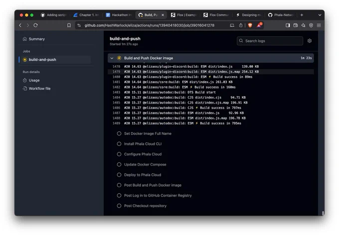Screen dimensions: 339x235
Task: Click the page vertical scrollbar thumb
Action: coord(323,213)
